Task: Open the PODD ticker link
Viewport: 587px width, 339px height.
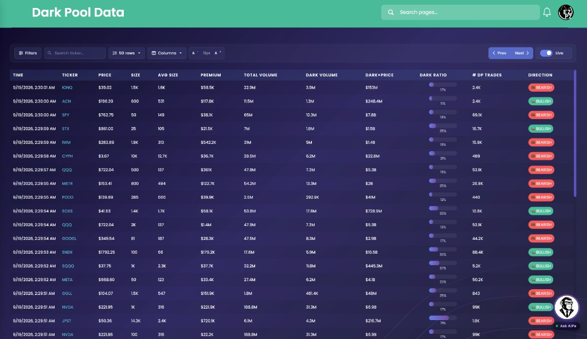Action: pyautogui.click(x=68, y=197)
